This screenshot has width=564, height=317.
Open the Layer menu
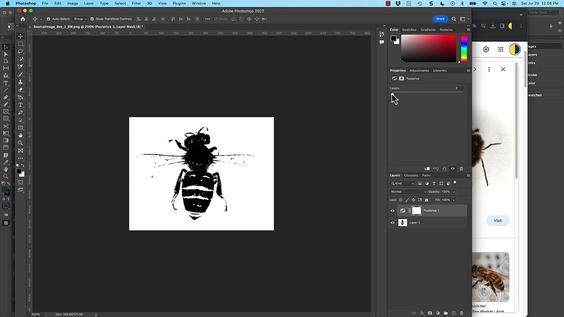tap(89, 4)
